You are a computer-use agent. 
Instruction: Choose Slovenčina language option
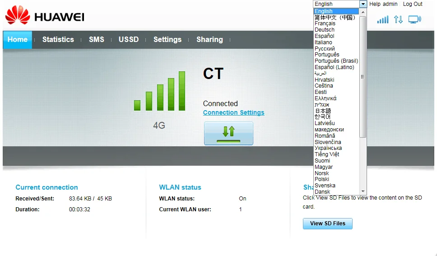tap(336, 142)
